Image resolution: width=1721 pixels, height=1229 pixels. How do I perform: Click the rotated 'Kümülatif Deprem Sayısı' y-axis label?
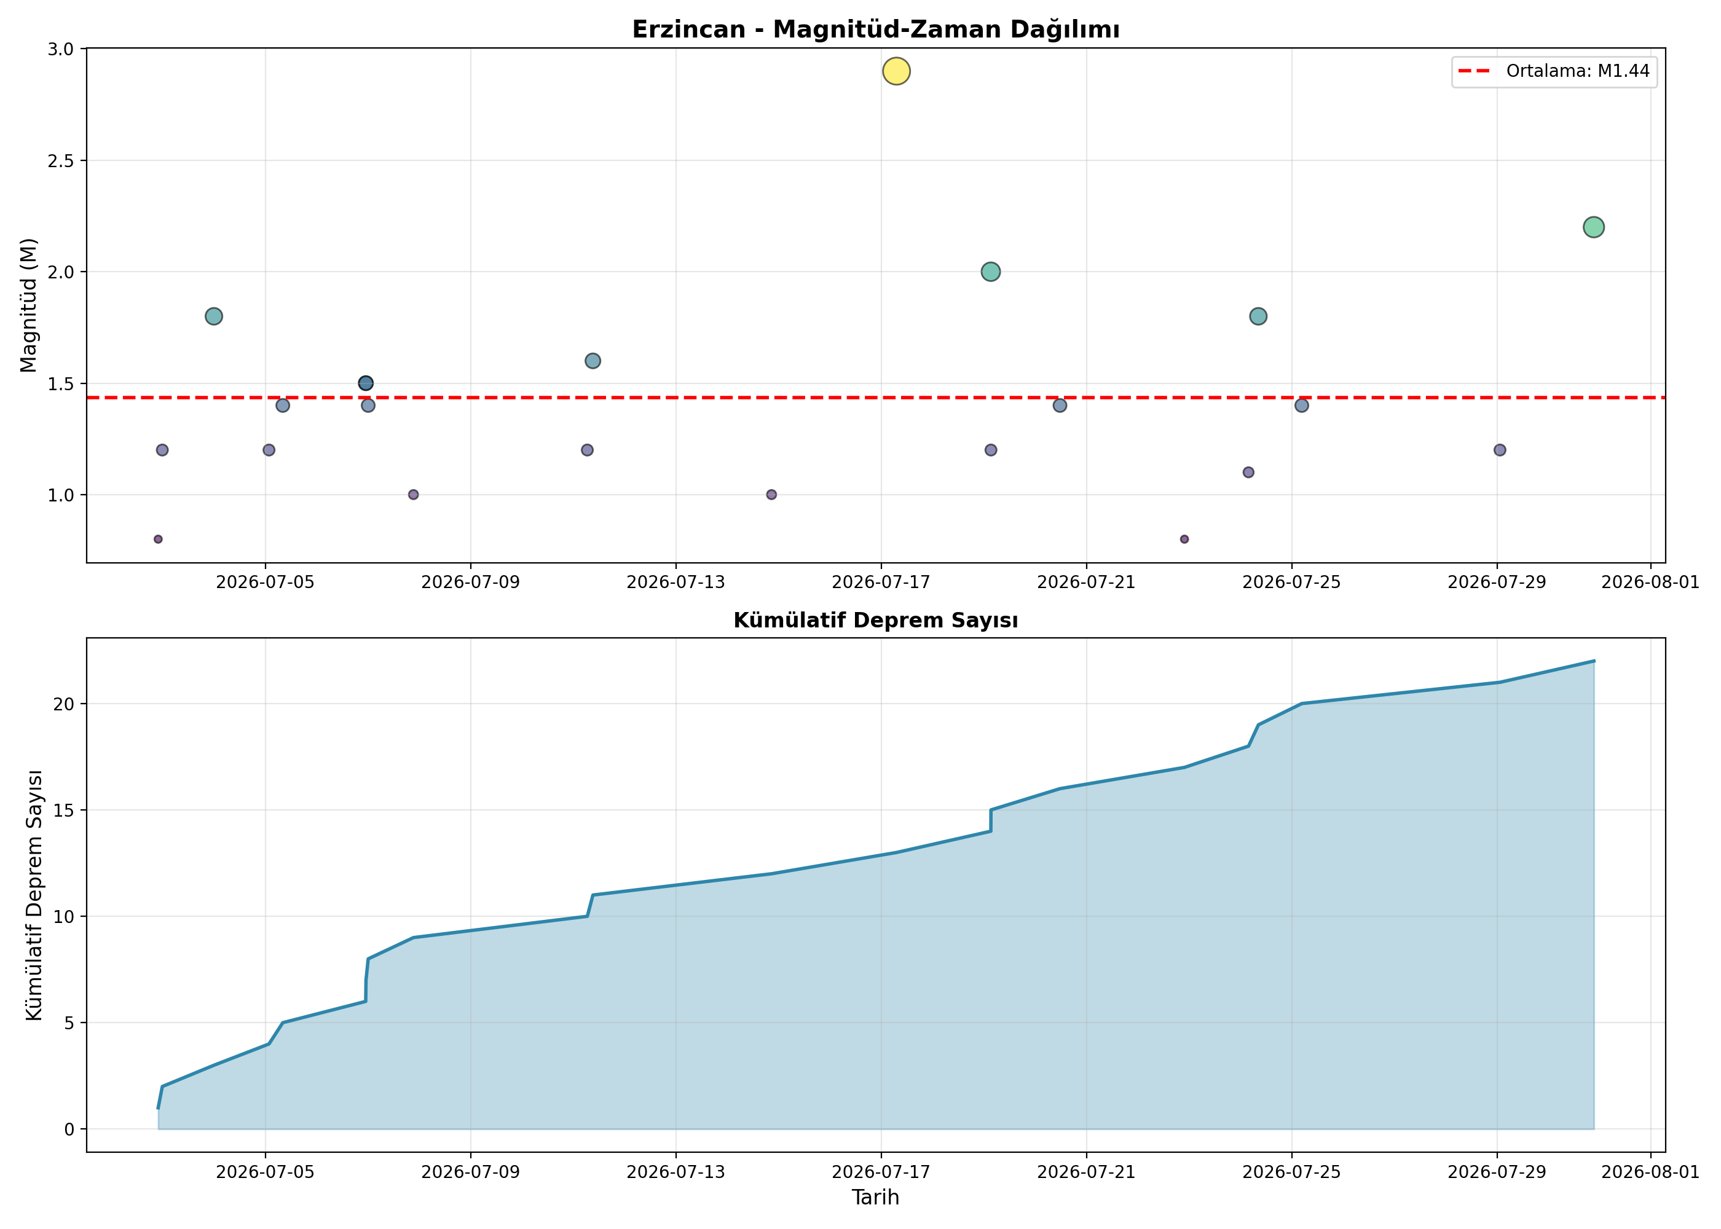click(x=34, y=895)
